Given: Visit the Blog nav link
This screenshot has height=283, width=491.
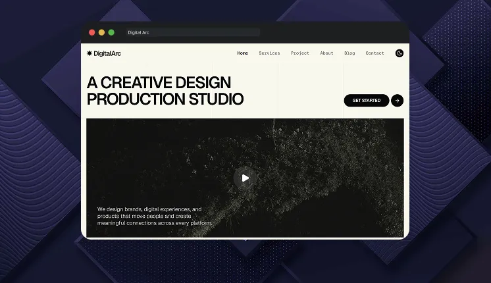Looking at the screenshot, I should pyautogui.click(x=349, y=53).
